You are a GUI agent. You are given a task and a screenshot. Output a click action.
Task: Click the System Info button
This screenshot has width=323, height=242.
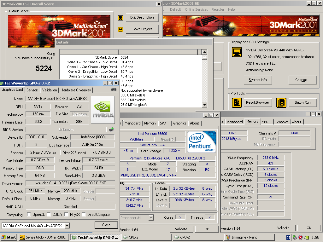[x=258, y=80]
